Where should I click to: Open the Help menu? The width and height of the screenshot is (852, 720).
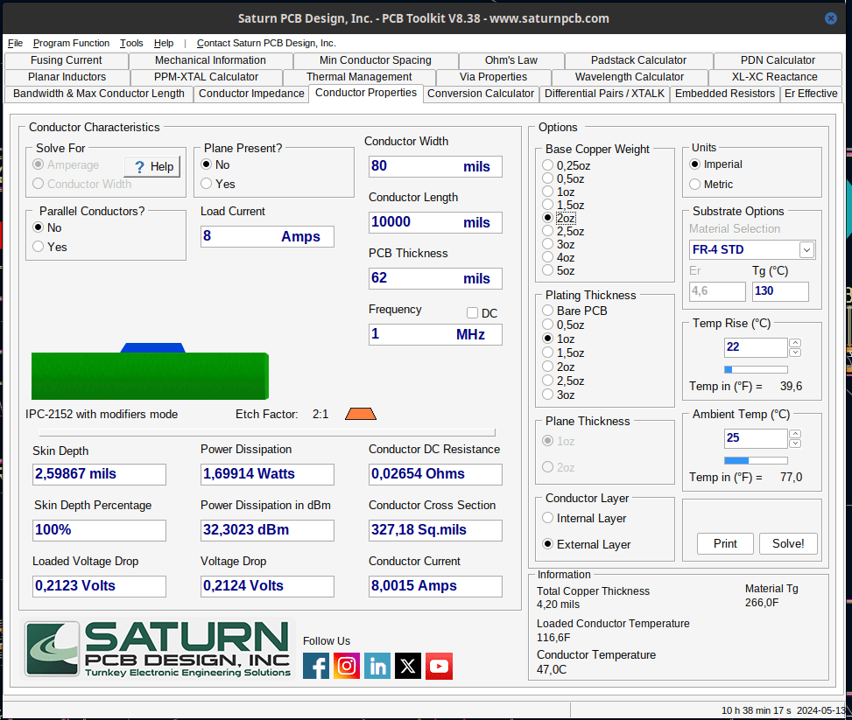coord(164,43)
